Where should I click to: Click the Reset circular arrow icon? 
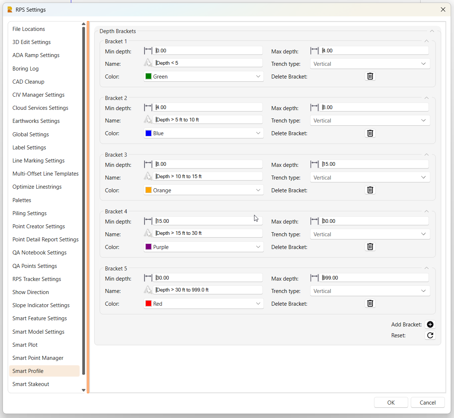click(430, 335)
